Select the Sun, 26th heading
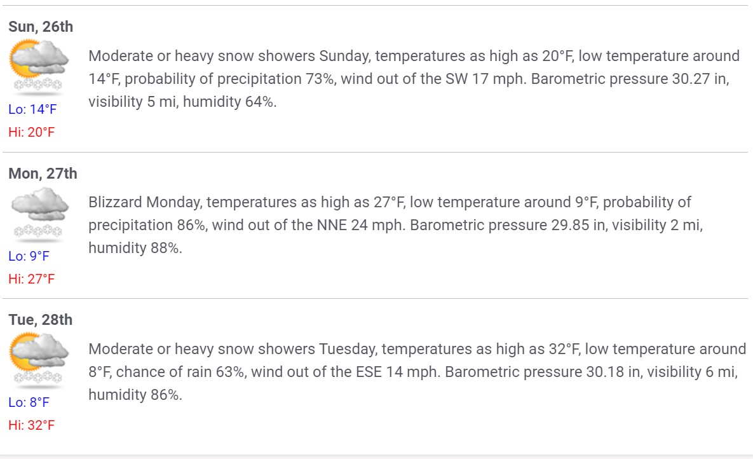This screenshot has width=753, height=459. (x=41, y=27)
